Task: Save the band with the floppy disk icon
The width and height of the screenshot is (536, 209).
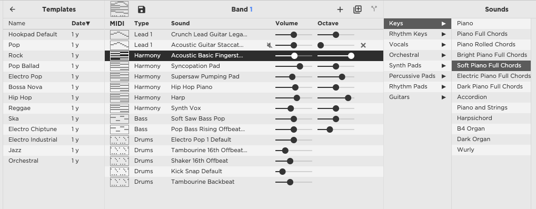Action: [142, 9]
